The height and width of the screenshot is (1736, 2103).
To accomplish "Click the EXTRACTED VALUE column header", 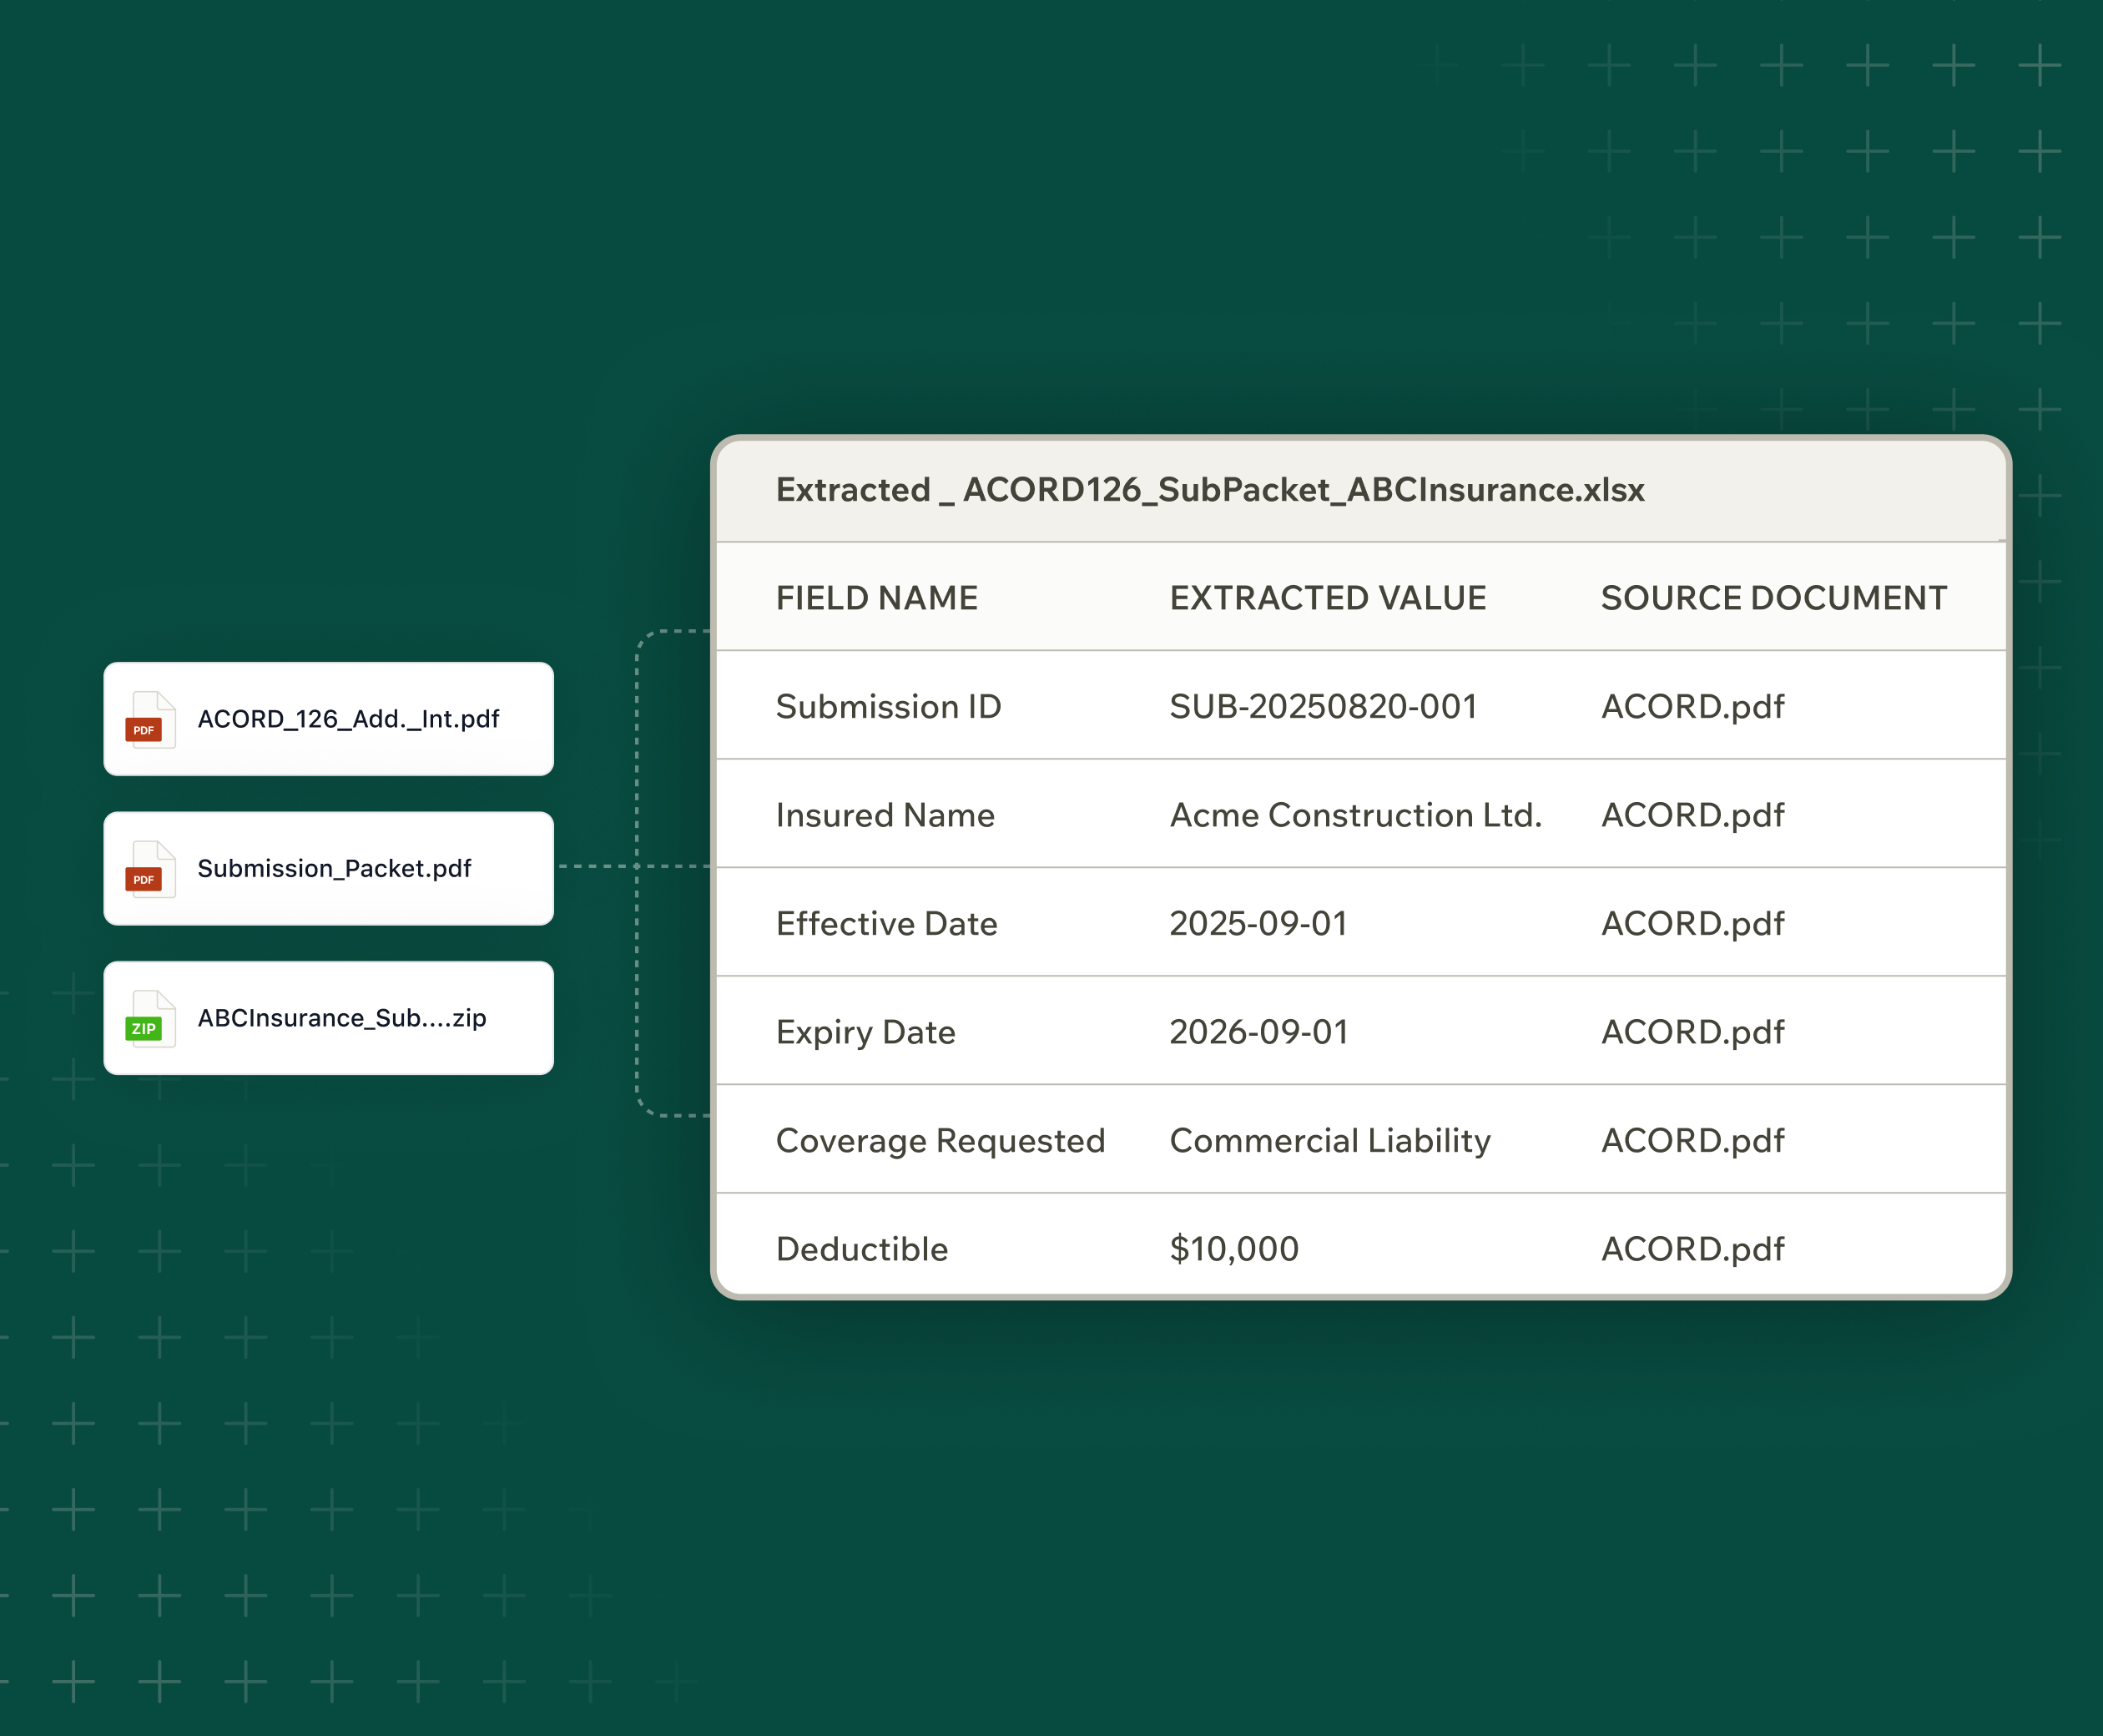I will click(x=1327, y=598).
